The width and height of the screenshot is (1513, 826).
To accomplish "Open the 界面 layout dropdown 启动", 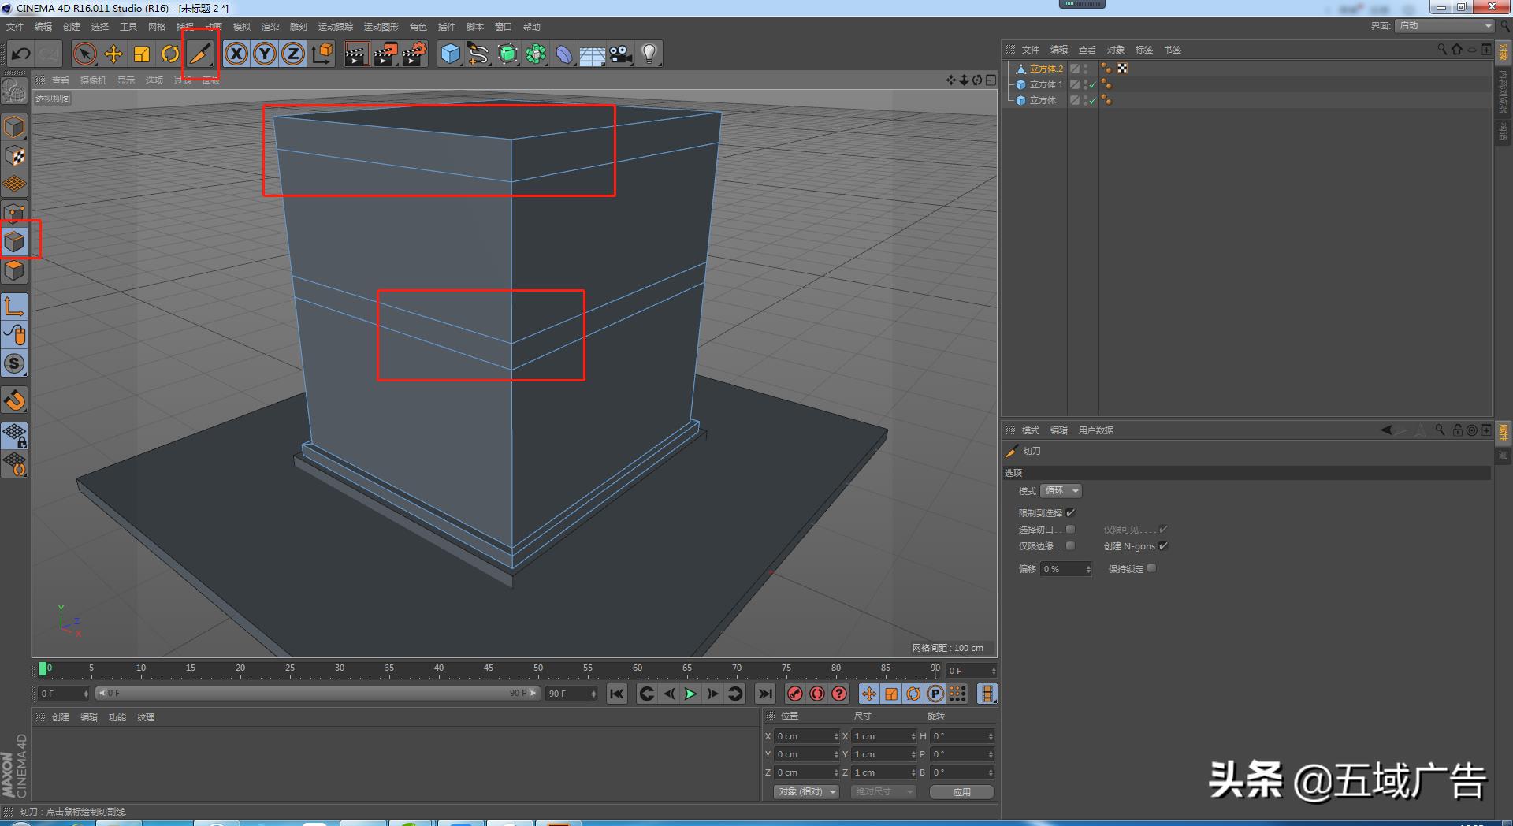I will tap(1445, 26).
